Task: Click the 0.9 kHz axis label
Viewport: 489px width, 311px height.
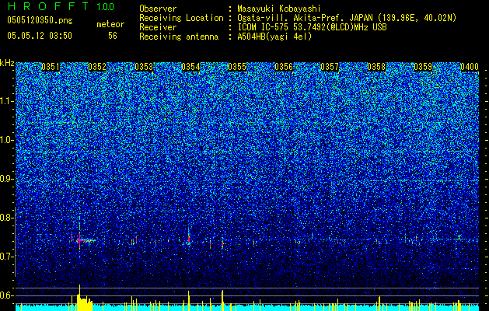Action: pos(7,179)
